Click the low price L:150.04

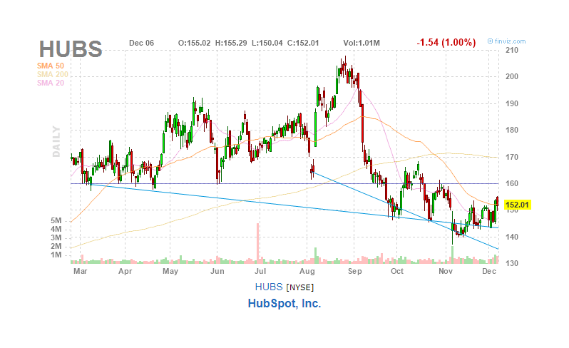[x=267, y=43]
